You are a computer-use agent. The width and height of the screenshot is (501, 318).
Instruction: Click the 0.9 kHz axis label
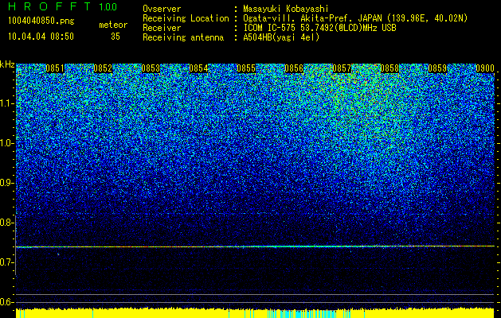coord(7,183)
